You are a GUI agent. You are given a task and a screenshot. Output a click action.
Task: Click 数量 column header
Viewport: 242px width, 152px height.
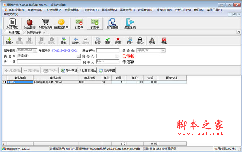pos(119,78)
